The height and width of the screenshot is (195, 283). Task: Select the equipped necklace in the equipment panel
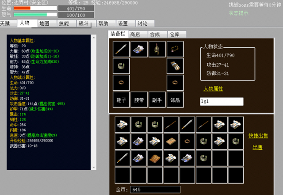point(175,49)
